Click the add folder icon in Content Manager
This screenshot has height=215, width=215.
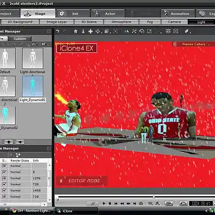tap(44, 44)
